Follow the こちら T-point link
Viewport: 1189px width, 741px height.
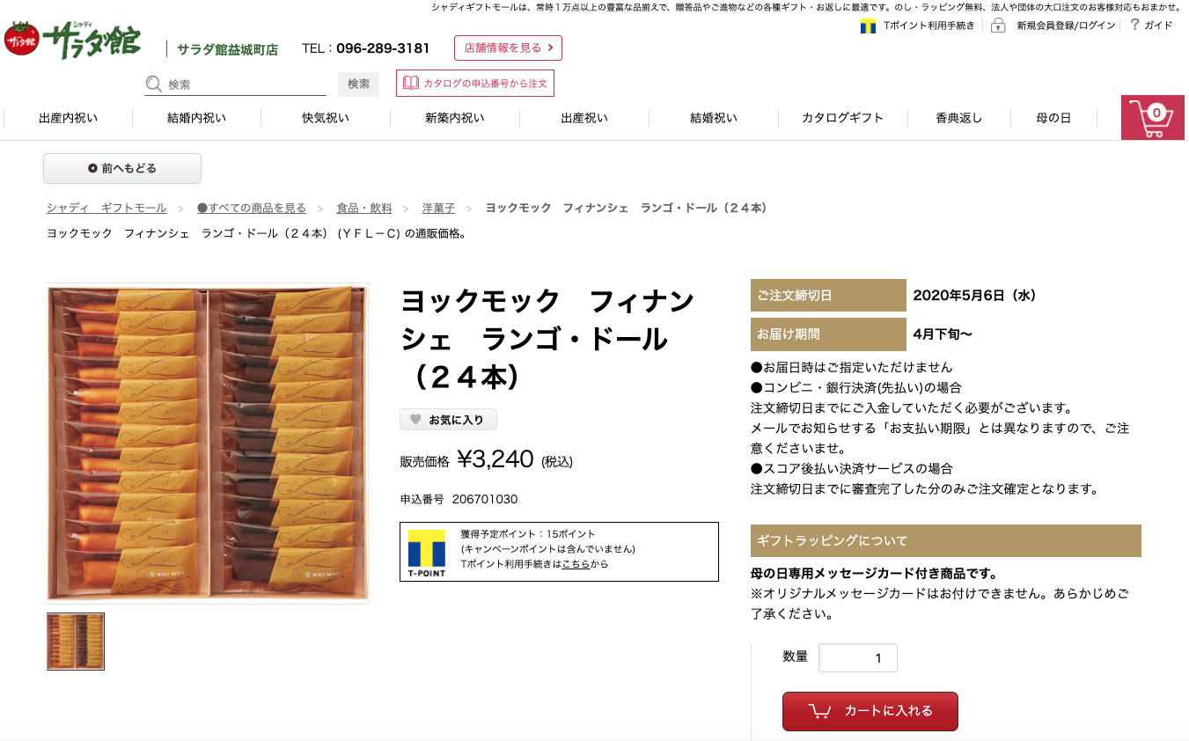tap(576, 564)
